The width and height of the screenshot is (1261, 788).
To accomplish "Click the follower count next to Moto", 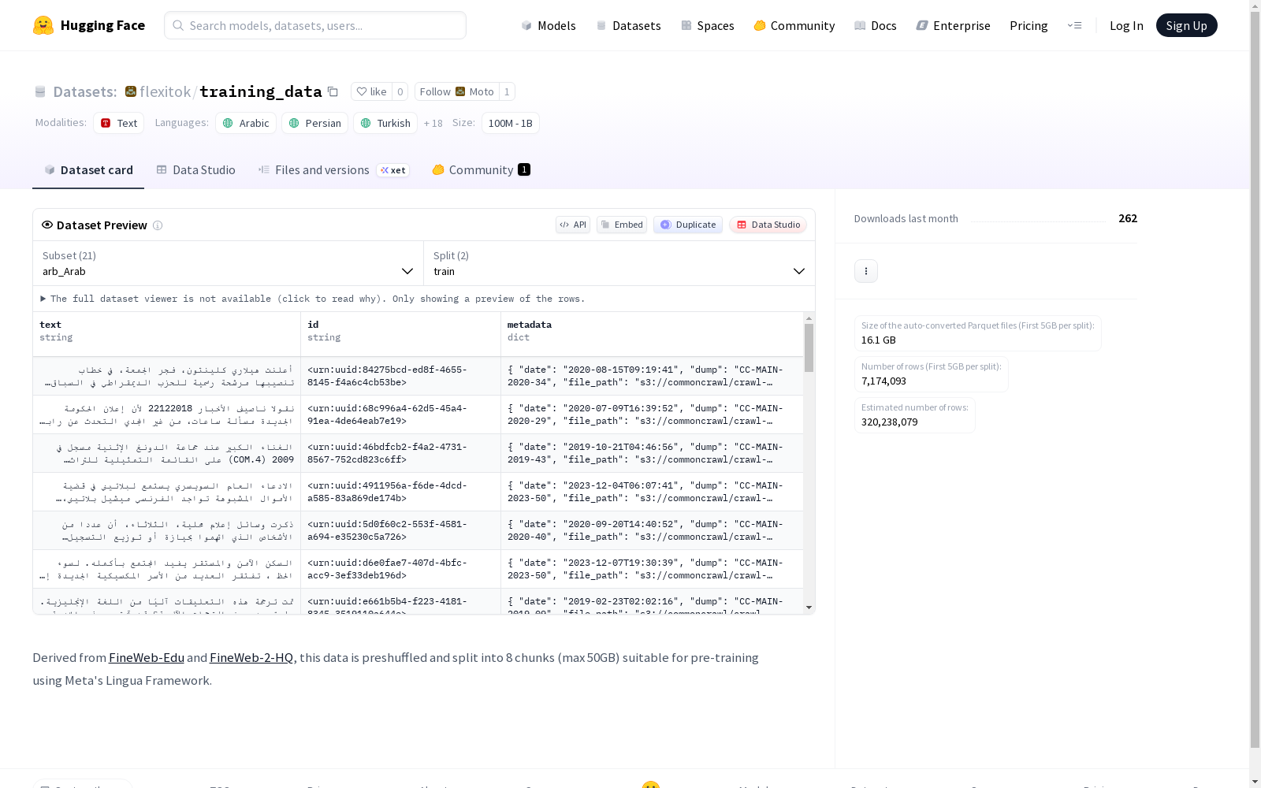I will [507, 91].
